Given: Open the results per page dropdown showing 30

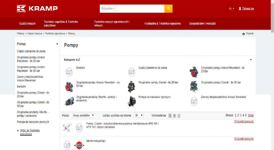Looking at the screenshot, I should pyautogui.click(x=138, y=115).
